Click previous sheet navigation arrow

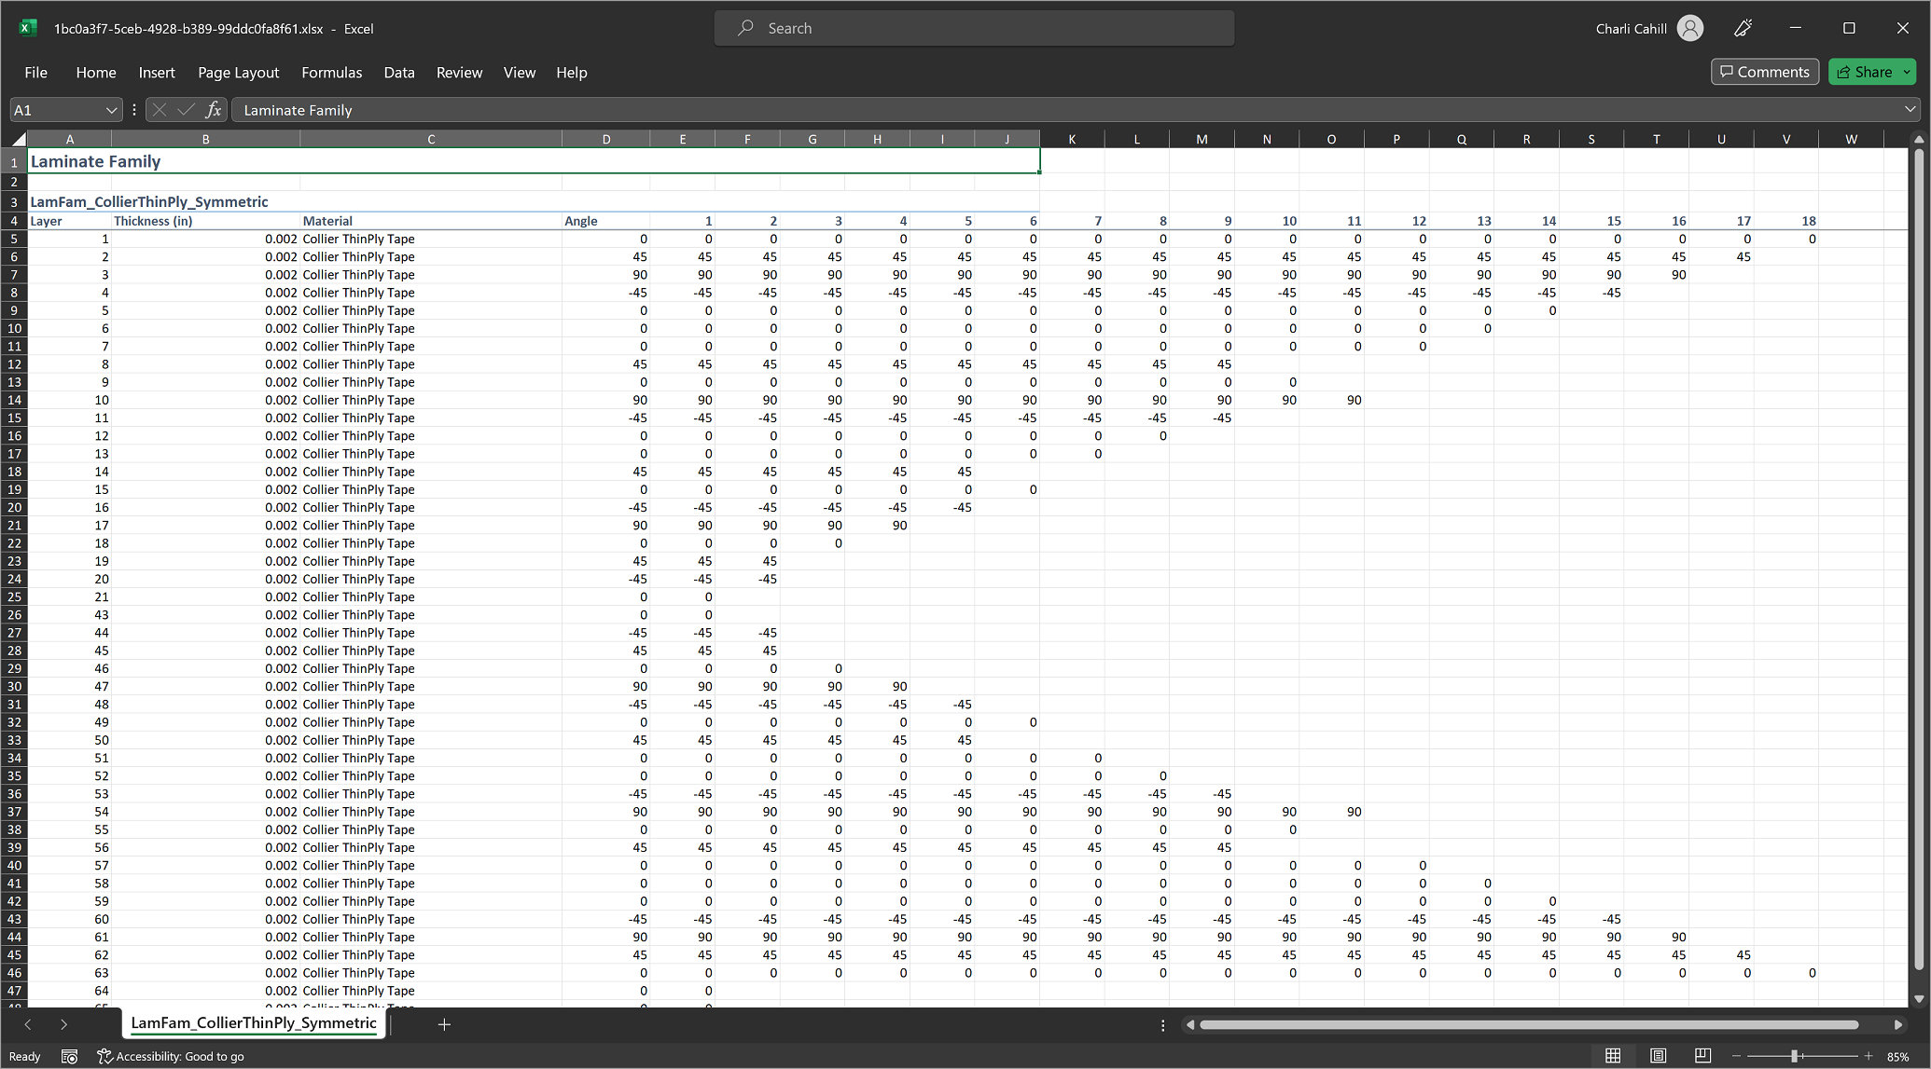tap(28, 1024)
